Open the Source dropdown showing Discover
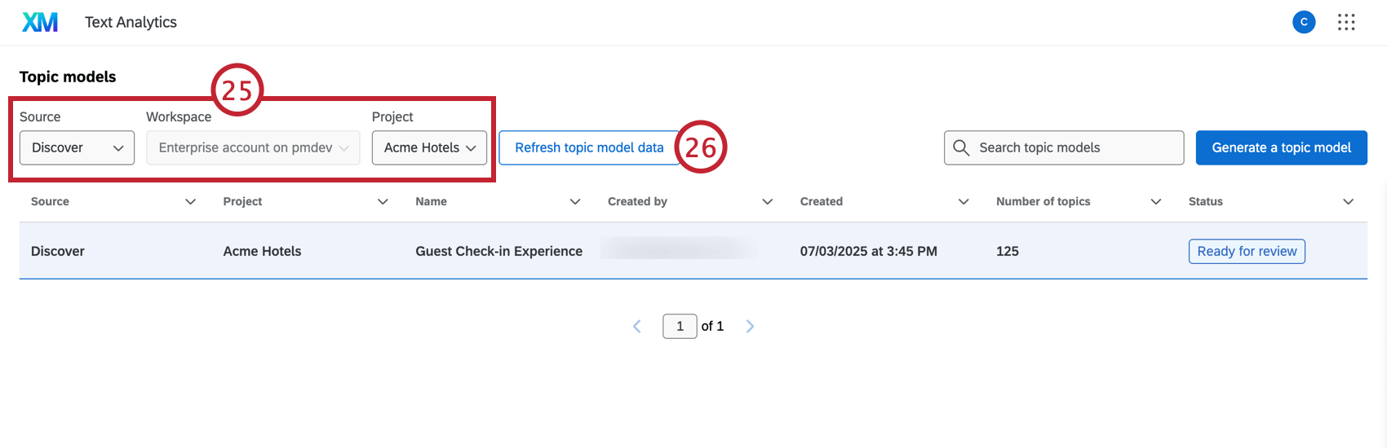This screenshot has height=448, width=1387. pos(77,148)
